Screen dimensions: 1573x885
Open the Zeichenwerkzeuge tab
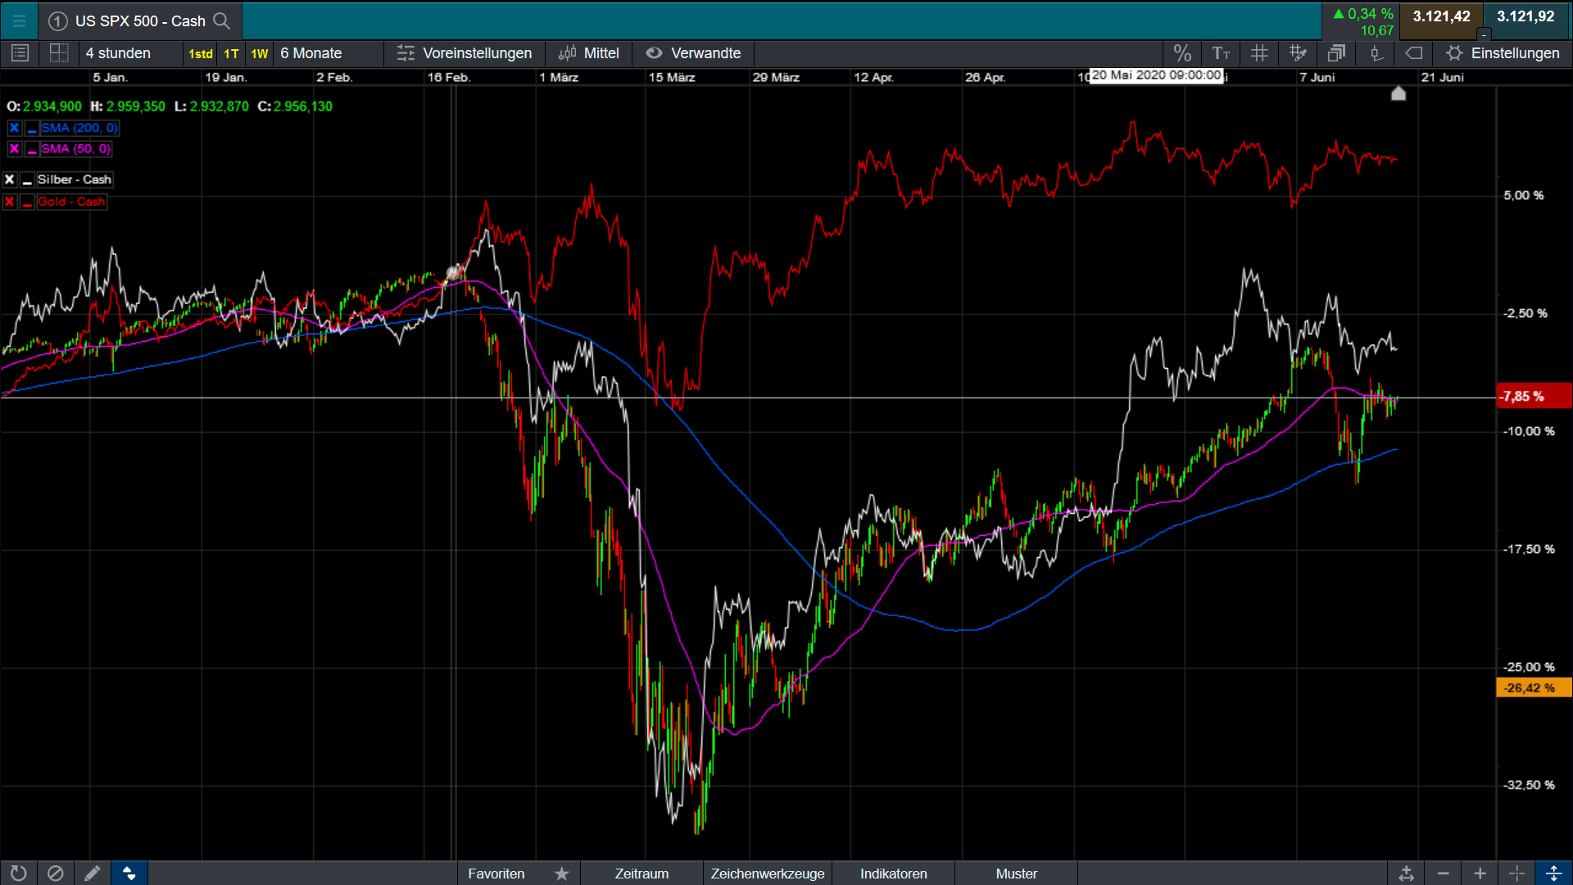click(767, 874)
